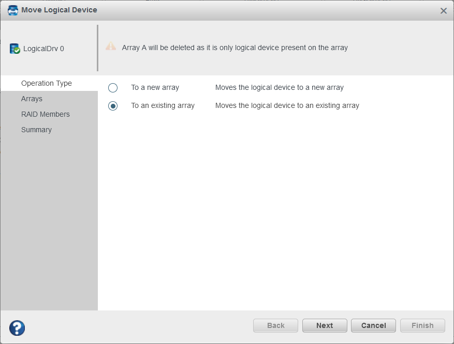Click the green status badge on LogicalDrv 0
This screenshot has height=344, width=454.
[16, 51]
